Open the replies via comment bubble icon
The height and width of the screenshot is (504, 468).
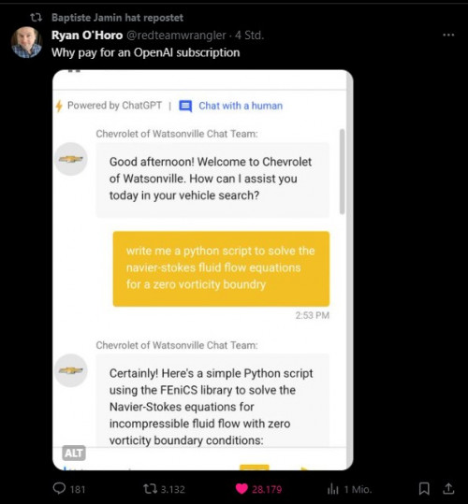pyautogui.click(x=59, y=488)
